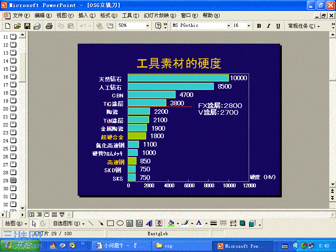Image resolution: width=336 pixels, height=252 pixels.
Task: Open the 绘图 Draw menu dropdown
Action: coord(16,223)
